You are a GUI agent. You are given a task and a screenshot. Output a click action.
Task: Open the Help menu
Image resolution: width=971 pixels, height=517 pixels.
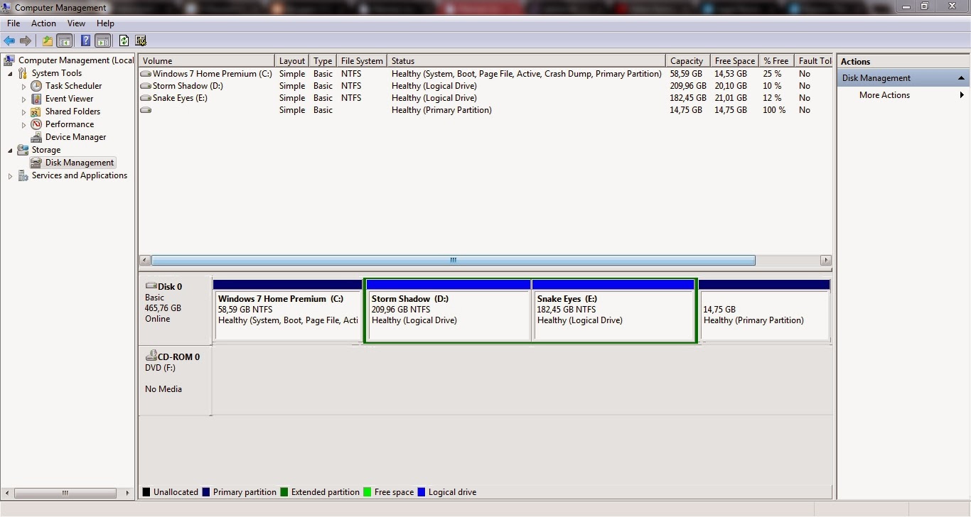(x=105, y=23)
